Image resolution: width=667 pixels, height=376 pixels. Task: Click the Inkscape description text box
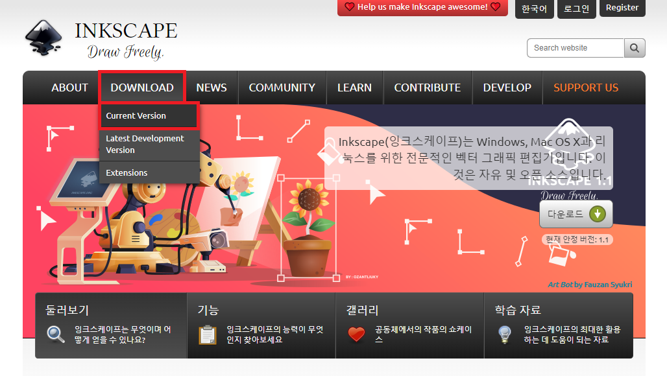click(468, 158)
